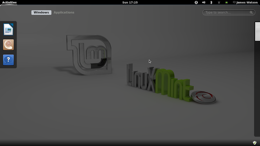Open the clock calendar Sun 17:25

pos(130,3)
